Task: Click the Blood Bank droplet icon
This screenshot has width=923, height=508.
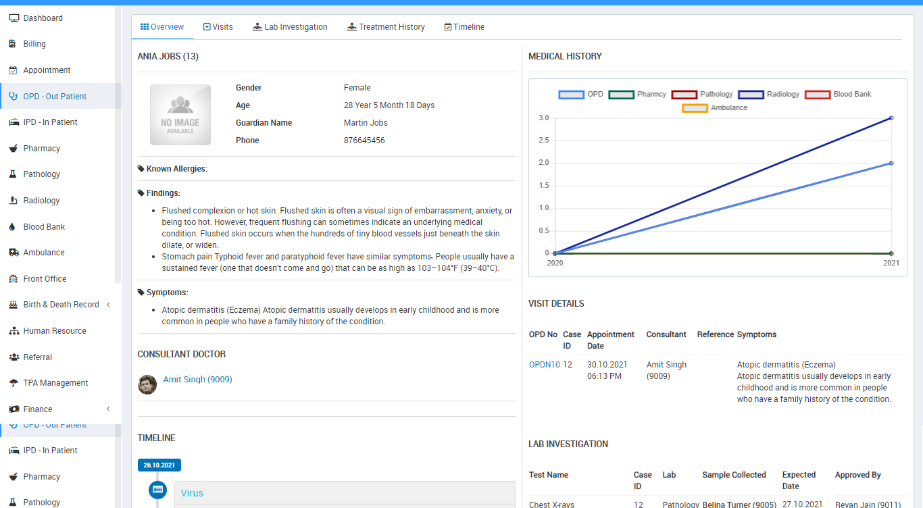Action: (13, 227)
